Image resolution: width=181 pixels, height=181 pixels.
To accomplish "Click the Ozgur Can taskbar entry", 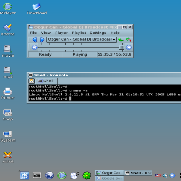I will coord(109,173).
